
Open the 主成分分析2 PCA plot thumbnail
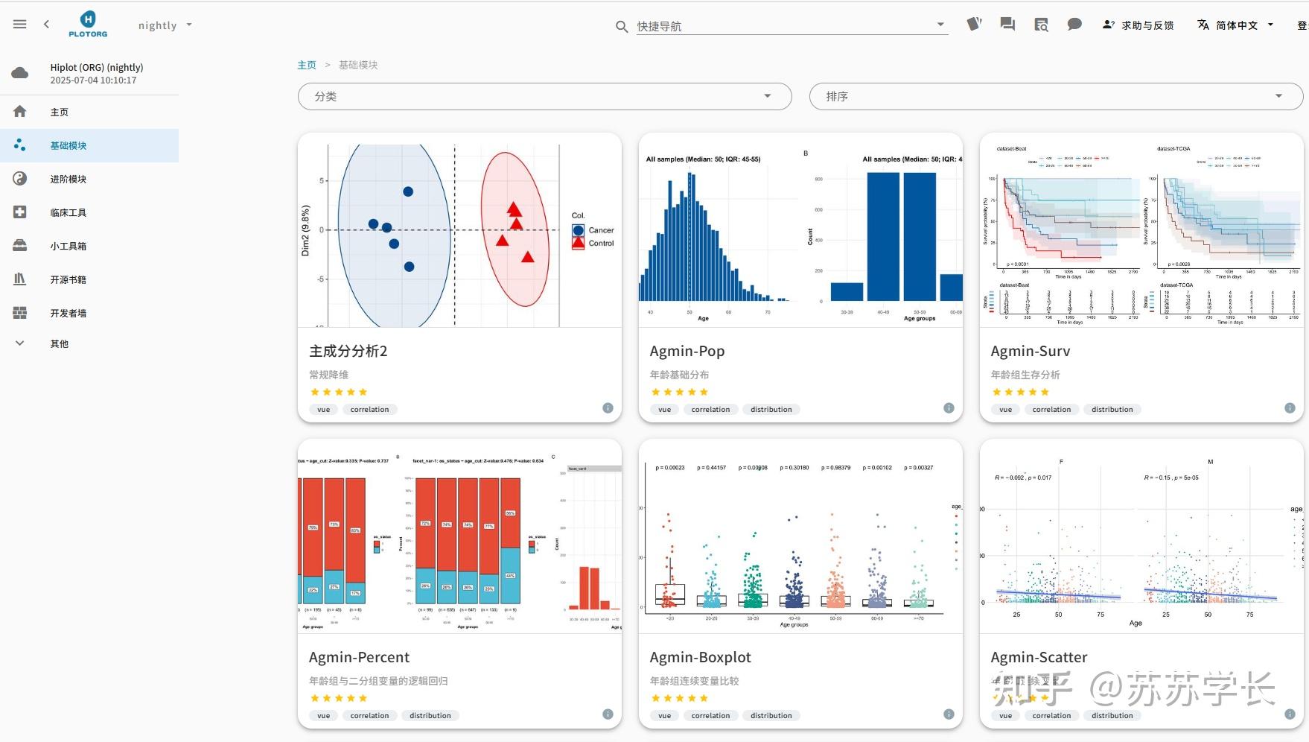click(459, 230)
